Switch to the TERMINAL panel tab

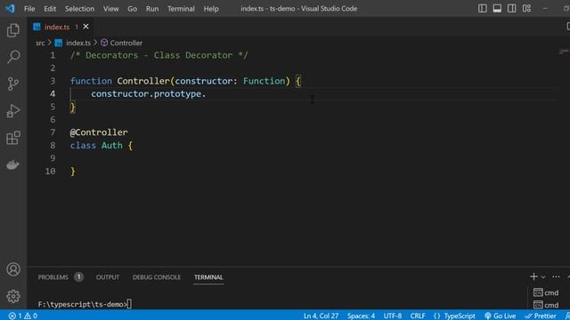pyautogui.click(x=208, y=277)
